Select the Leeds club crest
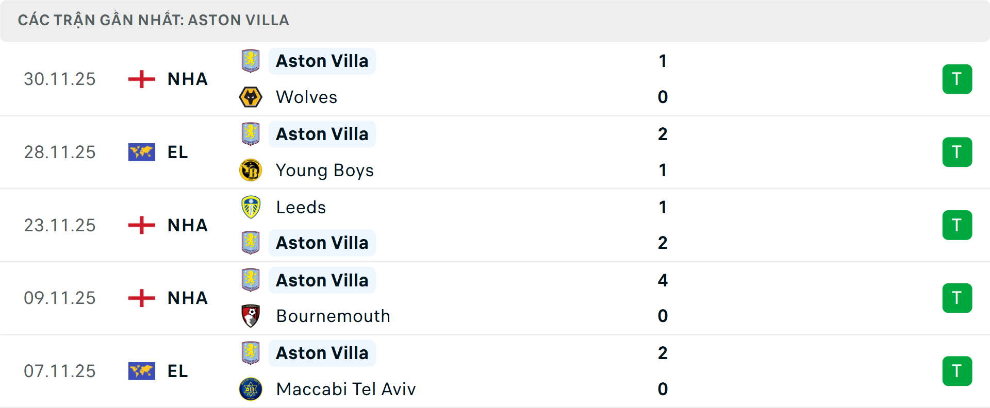 click(x=251, y=207)
